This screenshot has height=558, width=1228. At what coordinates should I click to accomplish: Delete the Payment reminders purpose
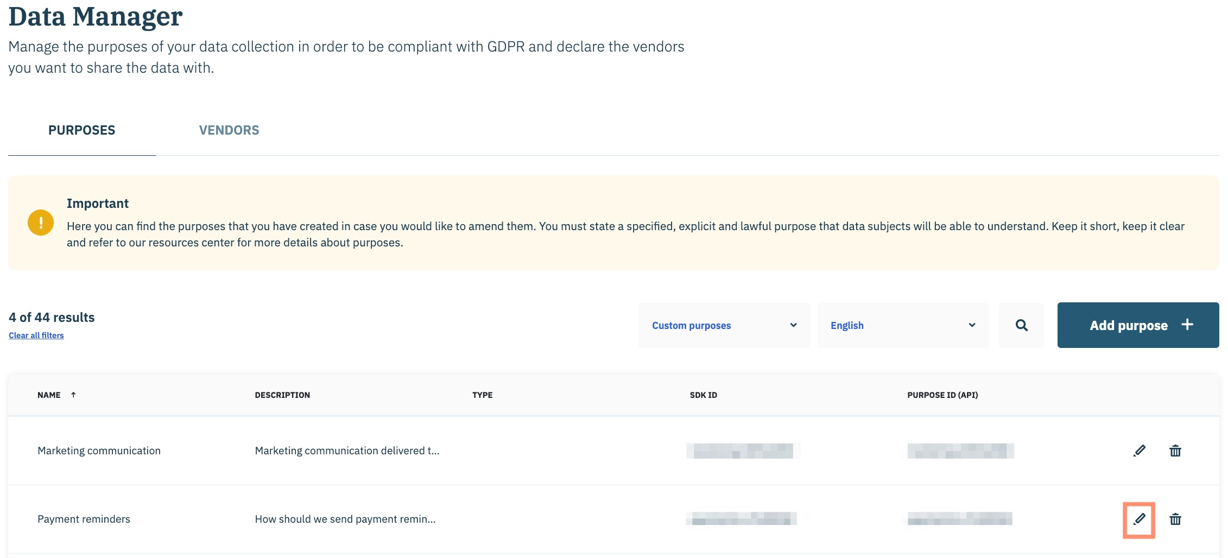[x=1175, y=519]
